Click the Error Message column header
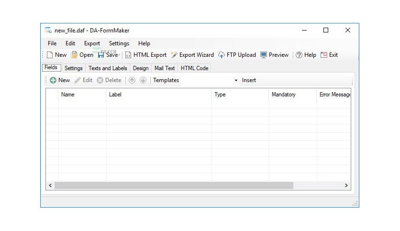Screen dimensions: 400x231 pos(334,94)
